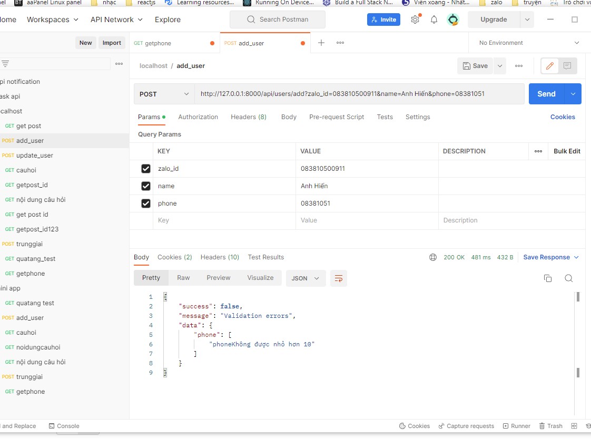Image resolution: width=591 pixels, height=447 pixels.
Task: Expand the Send options arrow
Action: (x=573, y=94)
